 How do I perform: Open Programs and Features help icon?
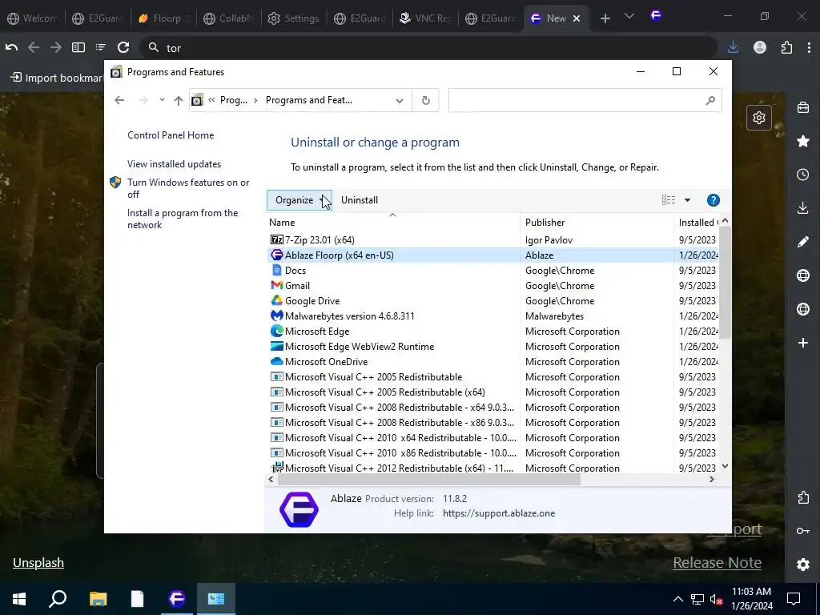[713, 200]
